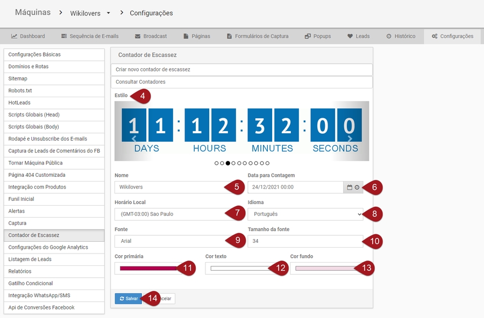
Task: Click the Histórico clock icon
Action: click(389, 37)
